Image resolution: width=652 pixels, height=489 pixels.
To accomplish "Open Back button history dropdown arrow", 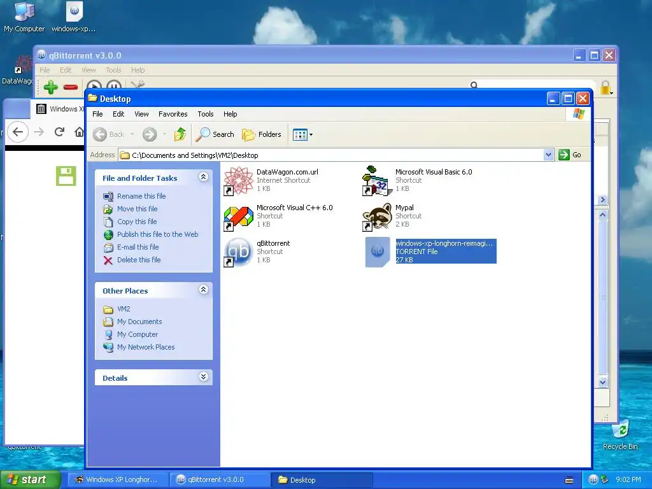I will 132,134.
